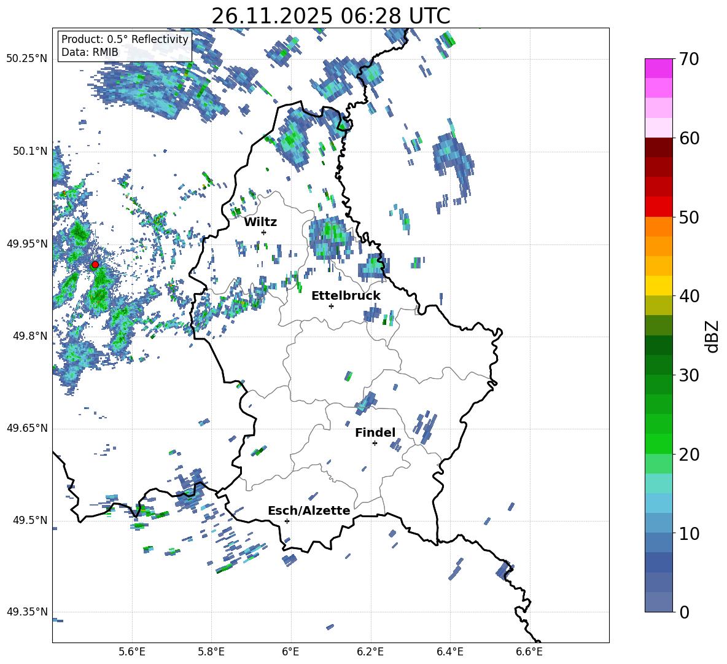Click the Data: RMIB text
The height and width of the screenshot is (664, 727).
[x=90, y=52]
